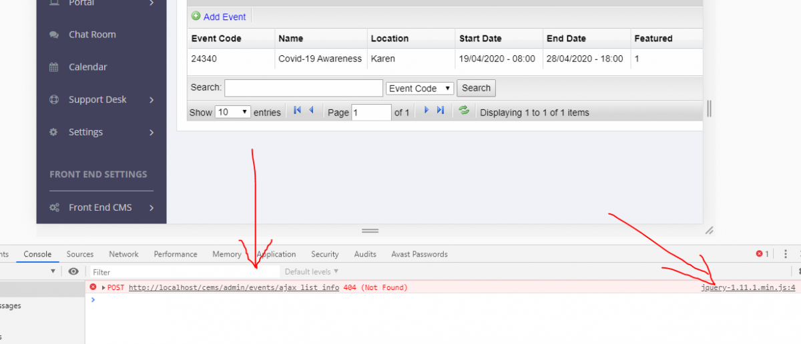This screenshot has width=801, height=344.
Task: Go to next page of events grid
Action: (x=427, y=111)
